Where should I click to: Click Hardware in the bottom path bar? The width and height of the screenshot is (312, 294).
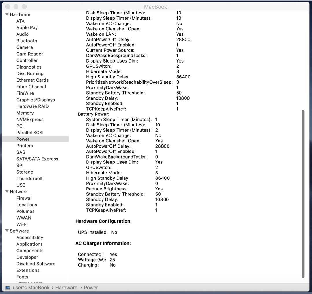66,288
